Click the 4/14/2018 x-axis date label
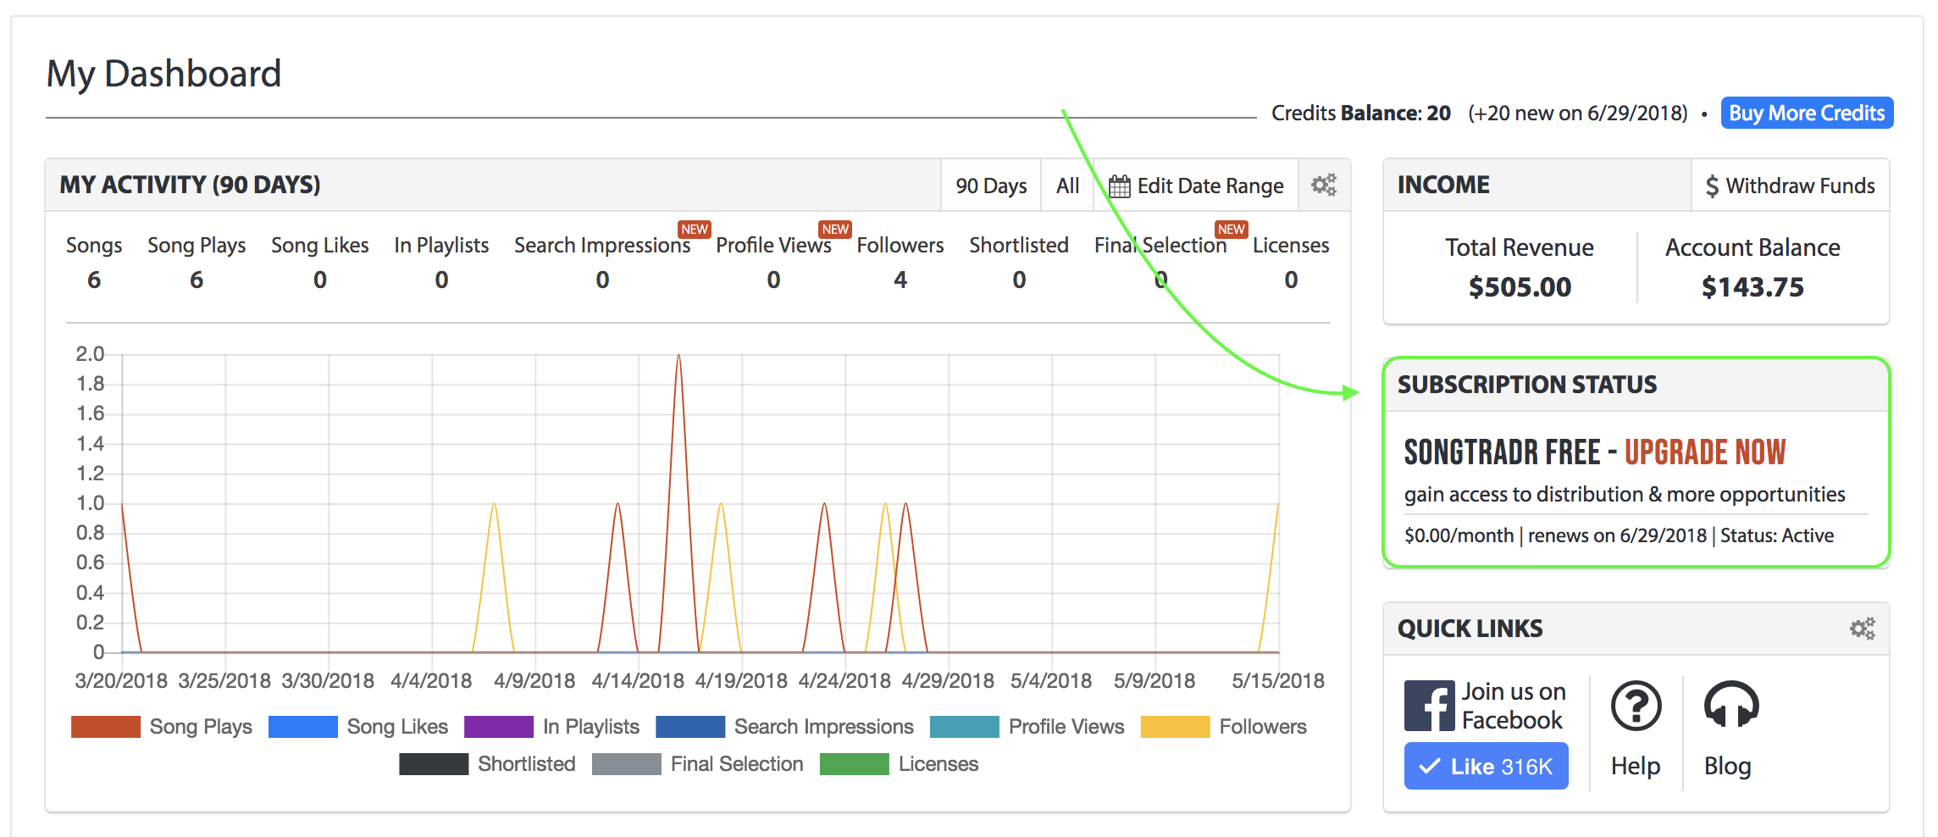The width and height of the screenshot is (1938, 837). [638, 680]
